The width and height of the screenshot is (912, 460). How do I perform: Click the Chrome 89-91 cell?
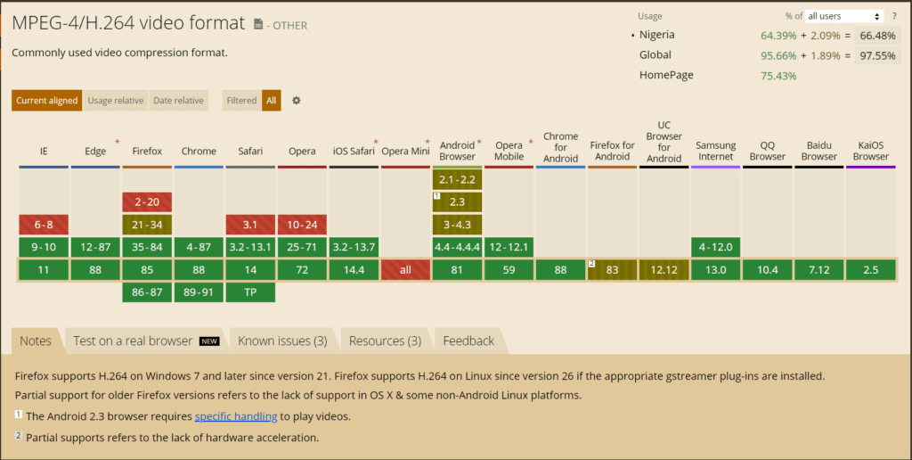pyautogui.click(x=199, y=292)
